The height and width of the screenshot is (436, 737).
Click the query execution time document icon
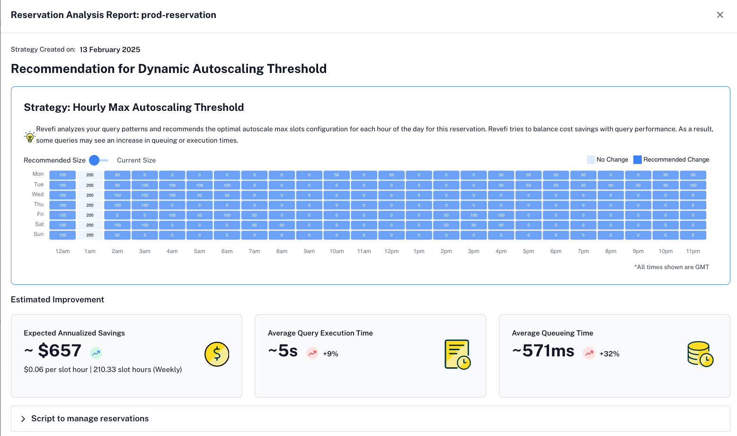pyautogui.click(x=457, y=354)
